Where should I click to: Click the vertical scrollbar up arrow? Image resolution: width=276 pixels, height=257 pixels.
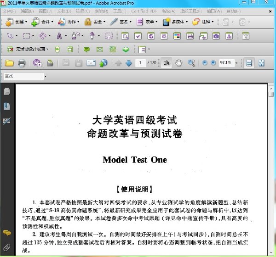(271, 89)
